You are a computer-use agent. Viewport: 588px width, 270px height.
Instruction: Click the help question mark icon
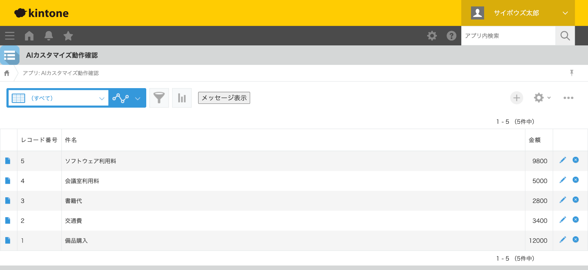point(451,36)
